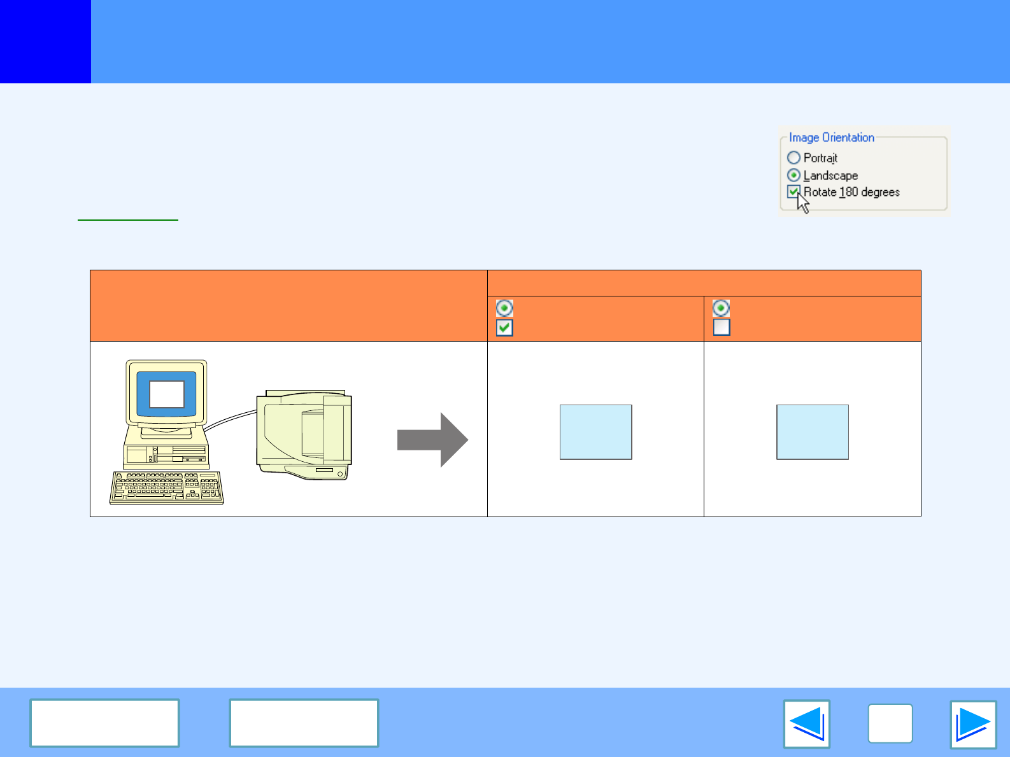
Task: Select the Portrait radio button
Action: (793, 157)
